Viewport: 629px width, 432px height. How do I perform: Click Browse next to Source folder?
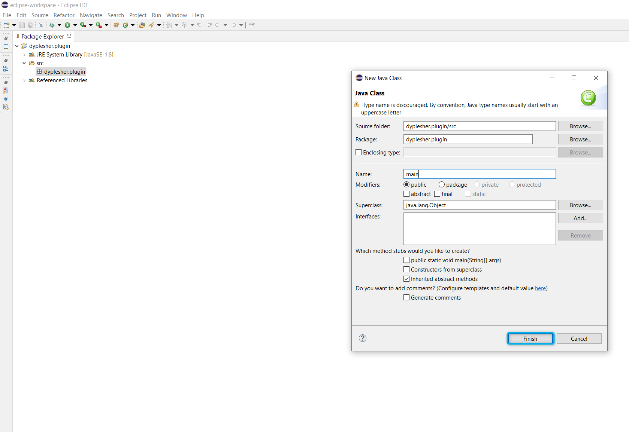580,126
